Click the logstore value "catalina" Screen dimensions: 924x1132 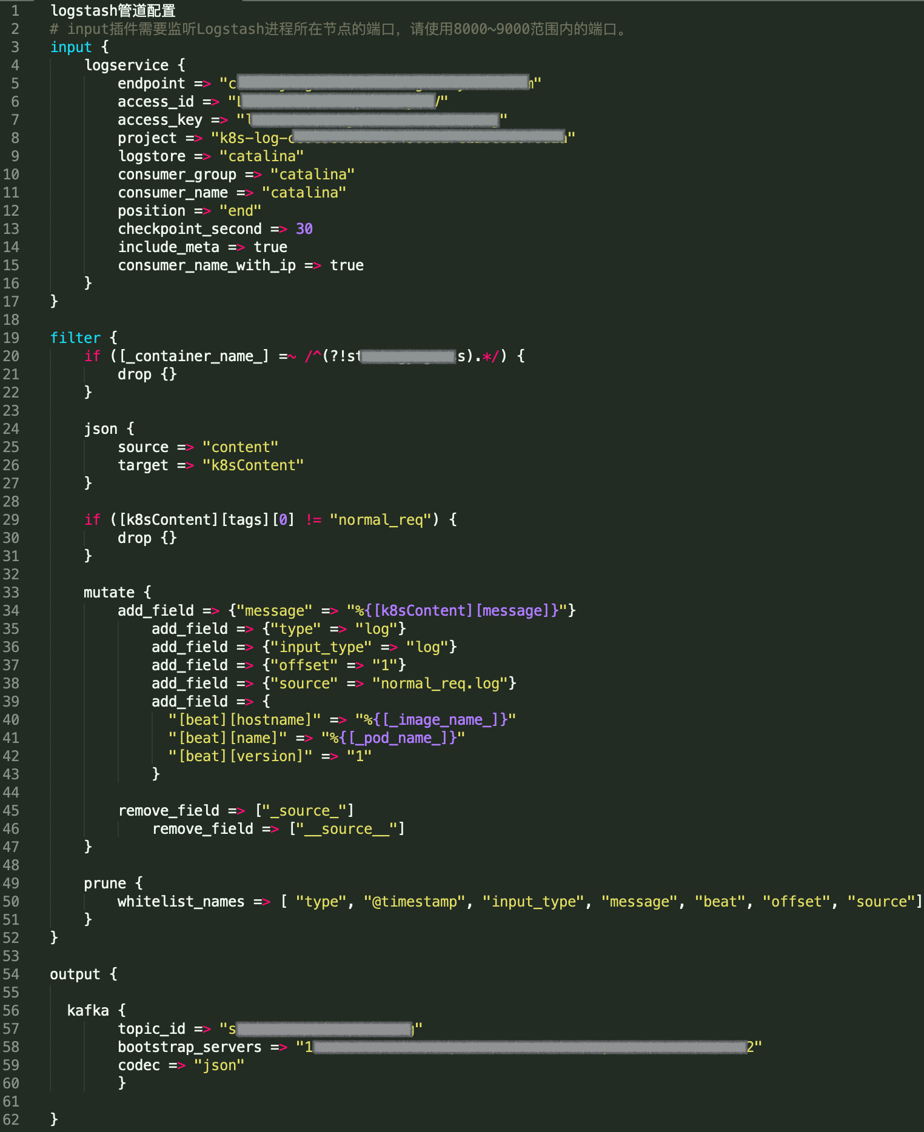(x=262, y=156)
